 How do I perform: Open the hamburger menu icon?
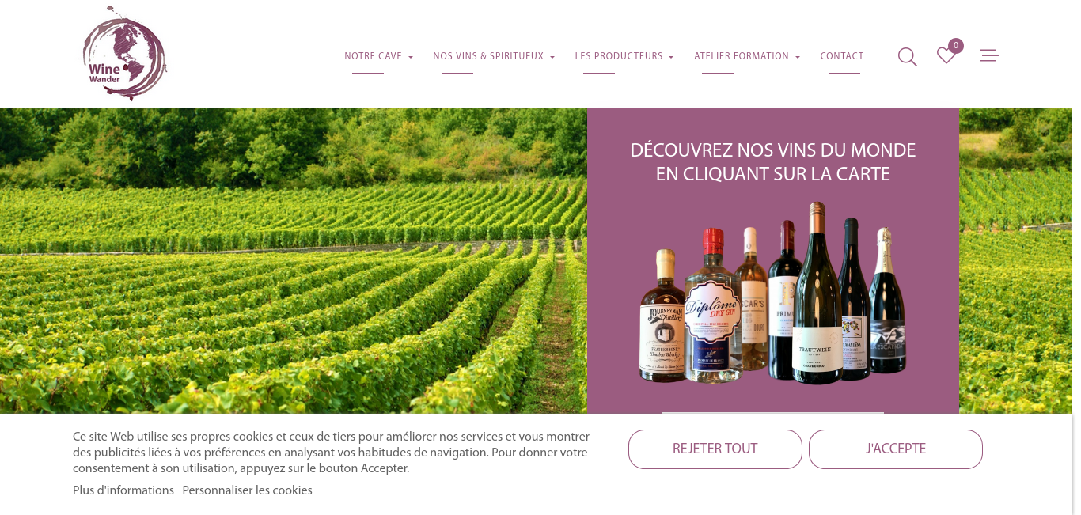(x=988, y=55)
